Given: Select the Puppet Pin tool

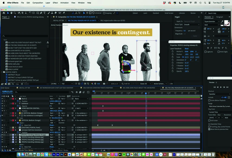Looking at the screenshot, I should coord(64,13).
